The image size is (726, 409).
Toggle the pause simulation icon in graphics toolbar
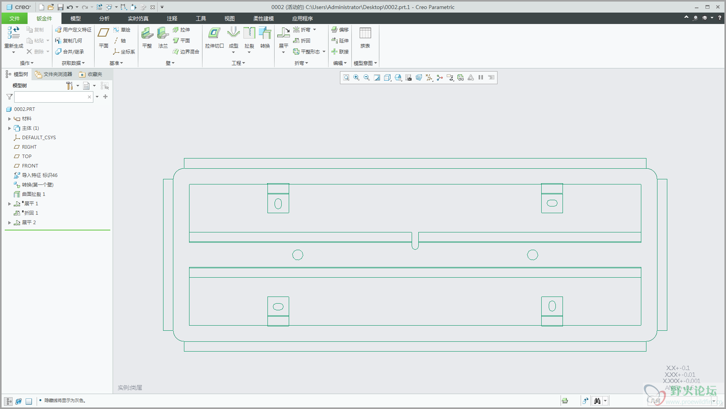[481, 77]
